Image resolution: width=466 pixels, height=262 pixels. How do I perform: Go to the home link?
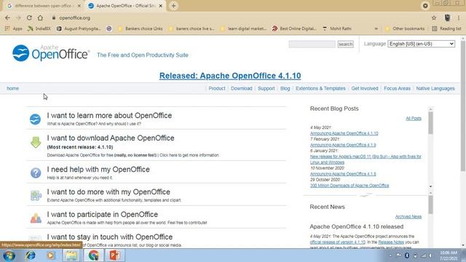[x=13, y=89]
